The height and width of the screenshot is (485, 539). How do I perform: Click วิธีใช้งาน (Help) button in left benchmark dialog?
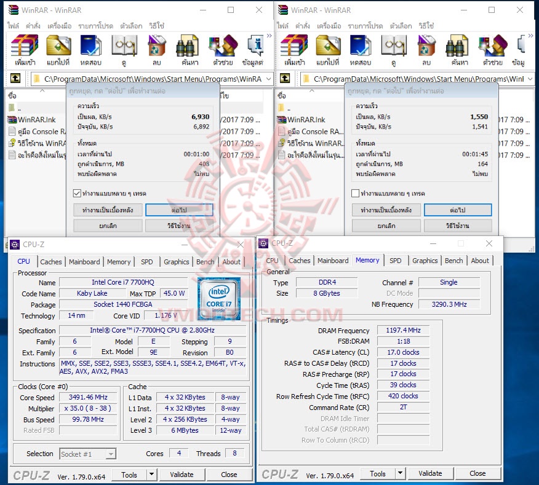click(179, 226)
